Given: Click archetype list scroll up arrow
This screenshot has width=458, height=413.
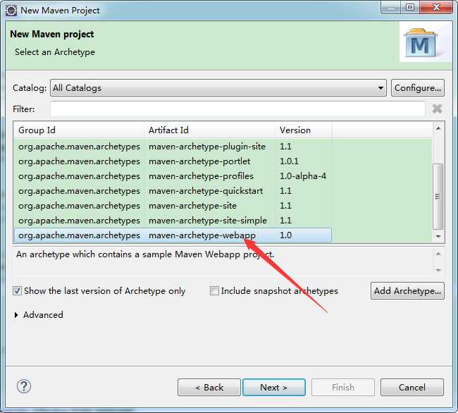Looking at the screenshot, I should pyautogui.click(x=438, y=128).
